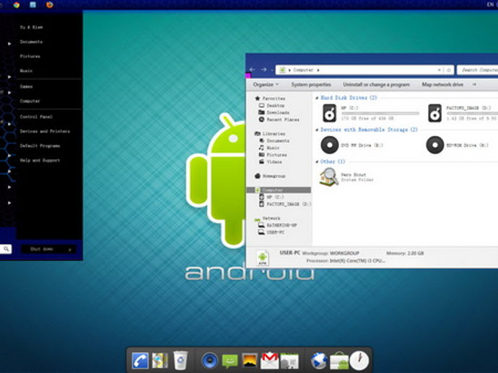Select the DVD RW Drive disc icon
498x373 pixels.
[330, 145]
